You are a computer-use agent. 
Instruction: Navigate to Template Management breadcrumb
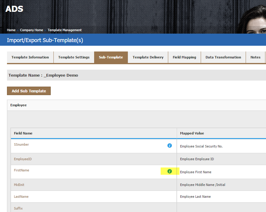(x=64, y=30)
